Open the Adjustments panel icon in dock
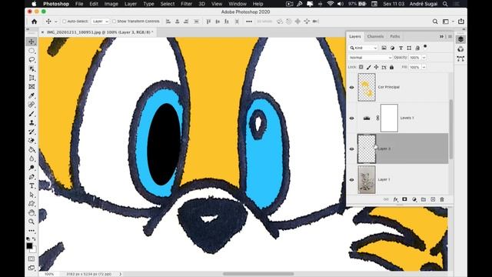Viewport: 492px width, 277px height. point(460,49)
